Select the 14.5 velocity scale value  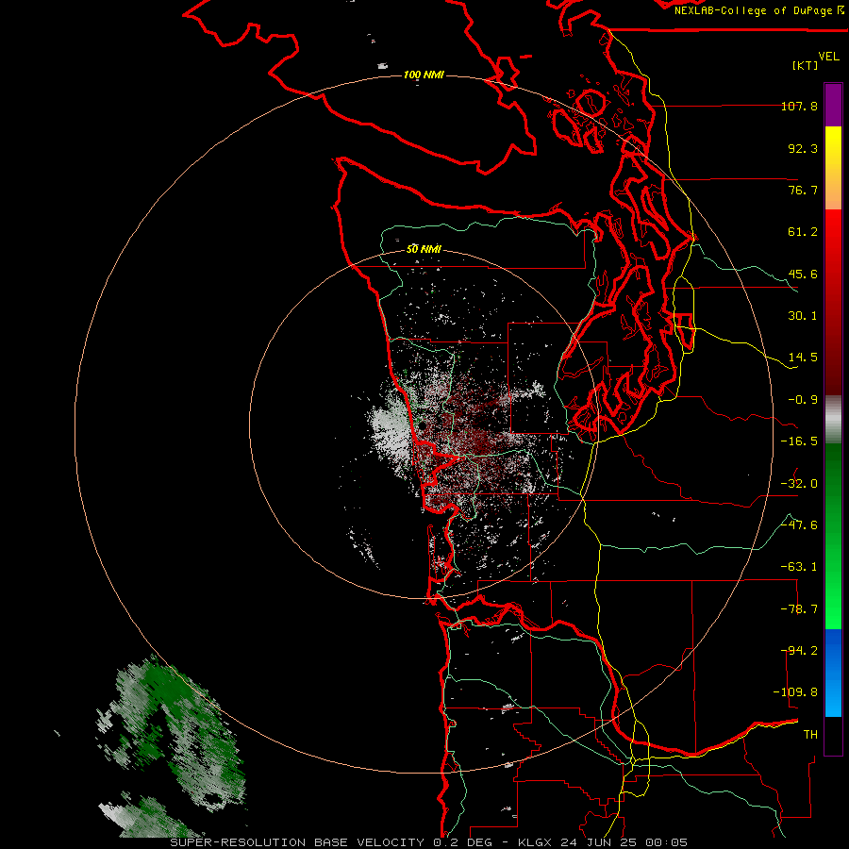803,358
